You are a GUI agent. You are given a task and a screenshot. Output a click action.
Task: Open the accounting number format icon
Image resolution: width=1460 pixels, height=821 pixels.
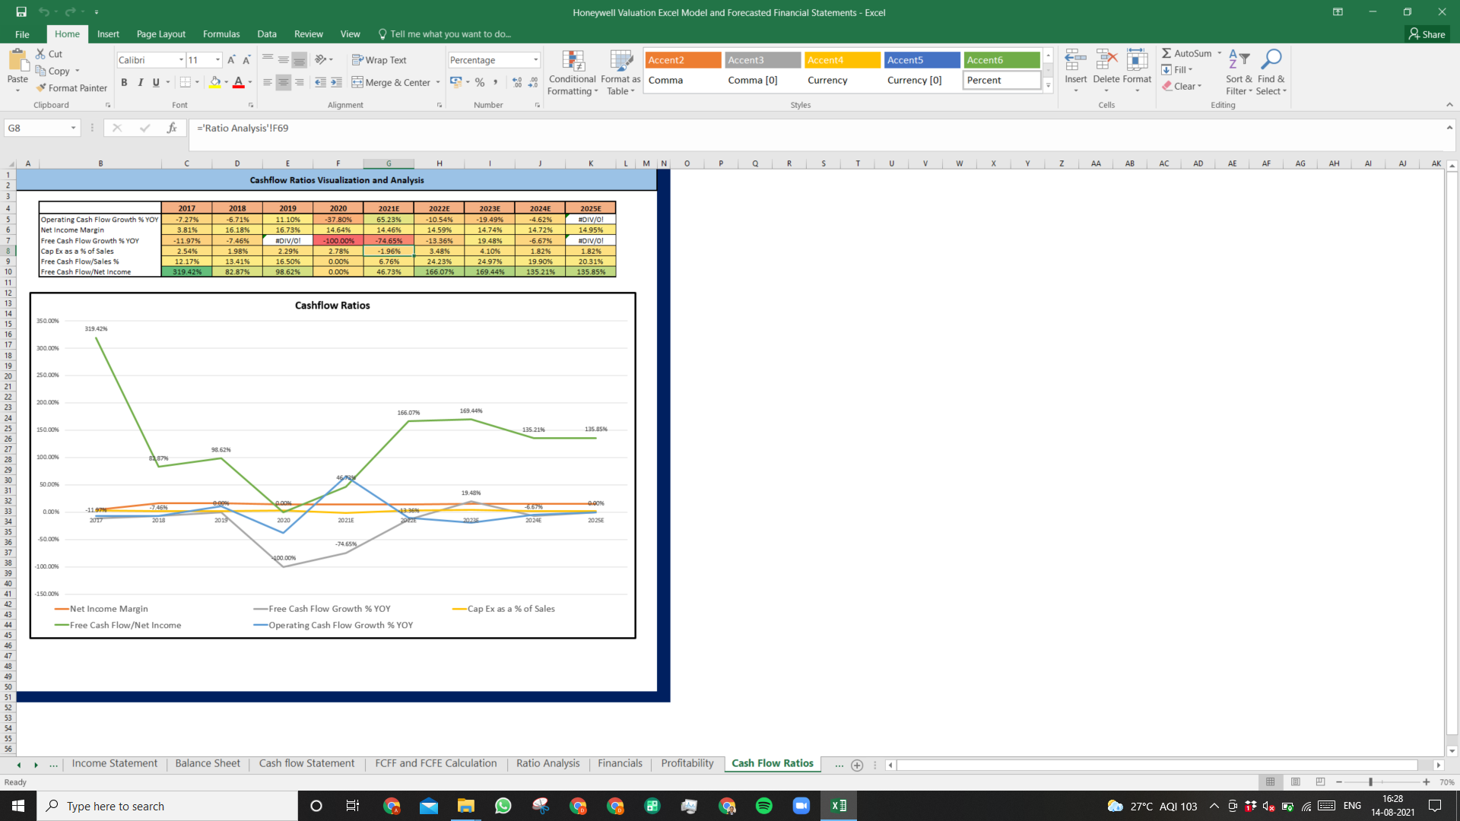point(456,82)
